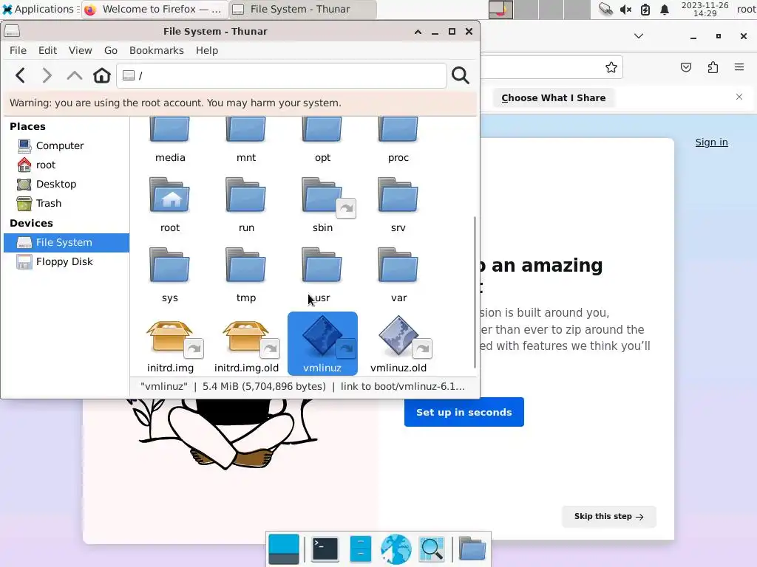The height and width of the screenshot is (567, 757).
Task: Select the sbin symlink folder
Action: [x=322, y=205]
